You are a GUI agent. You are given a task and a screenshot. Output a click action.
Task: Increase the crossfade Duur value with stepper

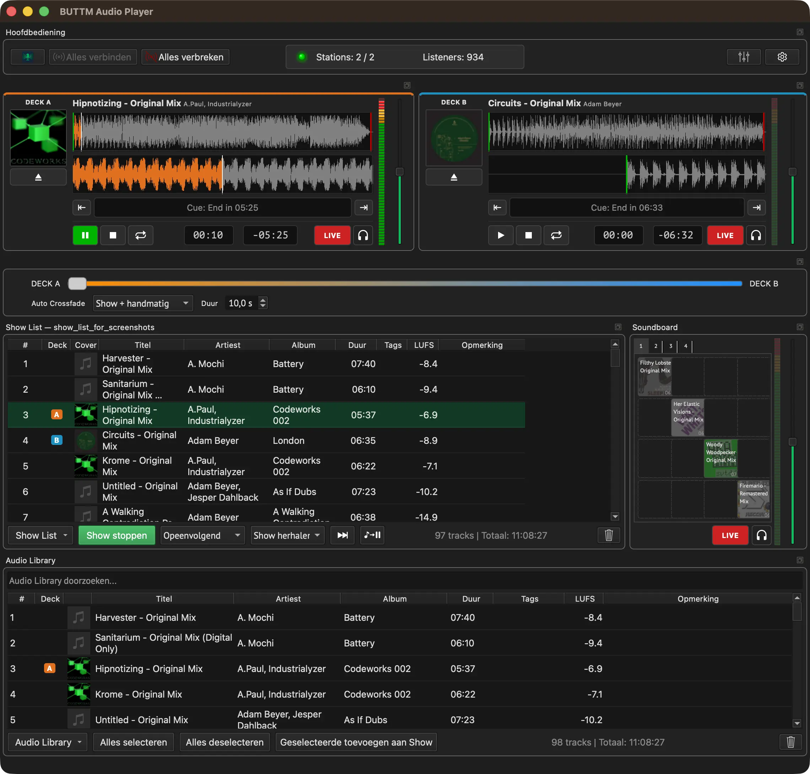(x=263, y=300)
